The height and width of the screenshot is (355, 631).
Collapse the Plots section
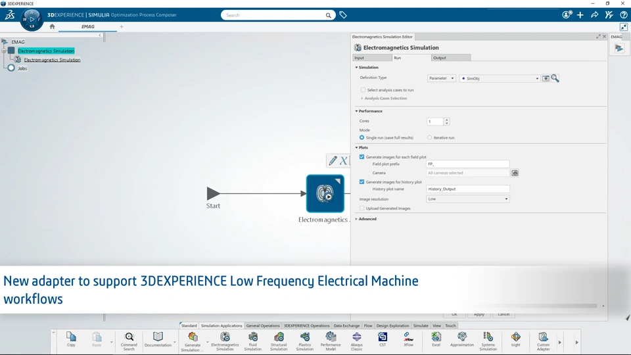(x=356, y=148)
